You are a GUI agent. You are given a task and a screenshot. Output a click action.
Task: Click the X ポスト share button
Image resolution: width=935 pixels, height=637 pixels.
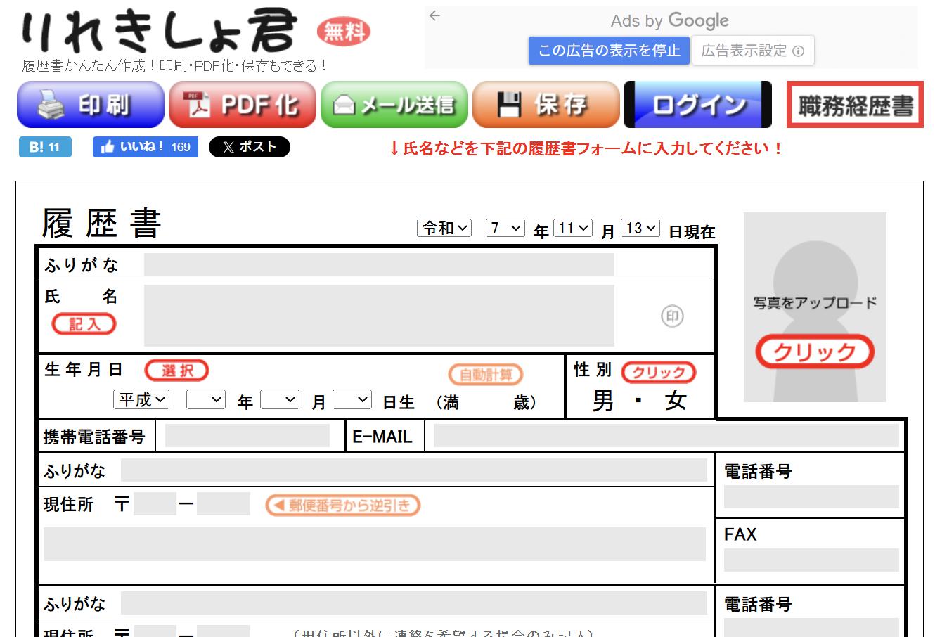[x=250, y=147]
